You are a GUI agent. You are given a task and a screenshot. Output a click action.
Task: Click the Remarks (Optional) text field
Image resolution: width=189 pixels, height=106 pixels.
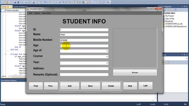[x=84, y=74]
